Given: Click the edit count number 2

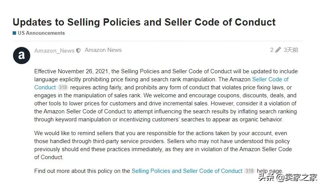Looking at the screenshot, I should pyautogui.click(x=272, y=50).
